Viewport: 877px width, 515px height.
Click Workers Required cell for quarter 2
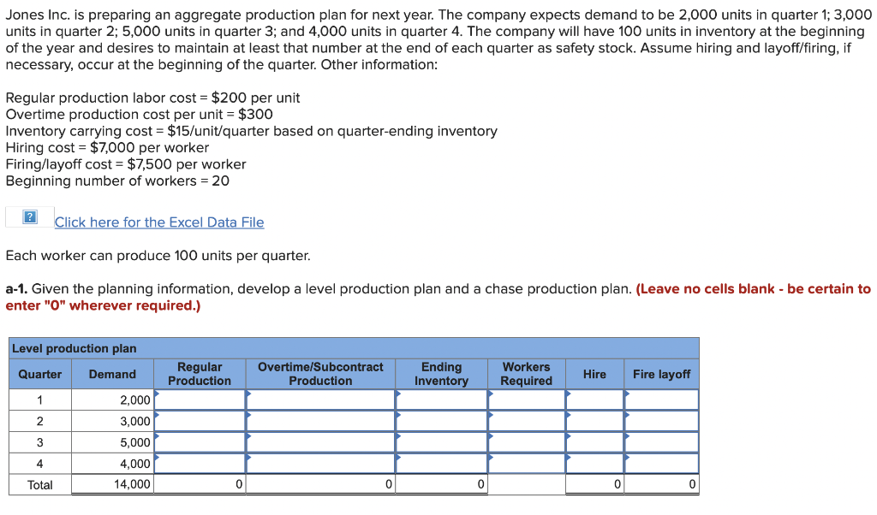(526, 421)
